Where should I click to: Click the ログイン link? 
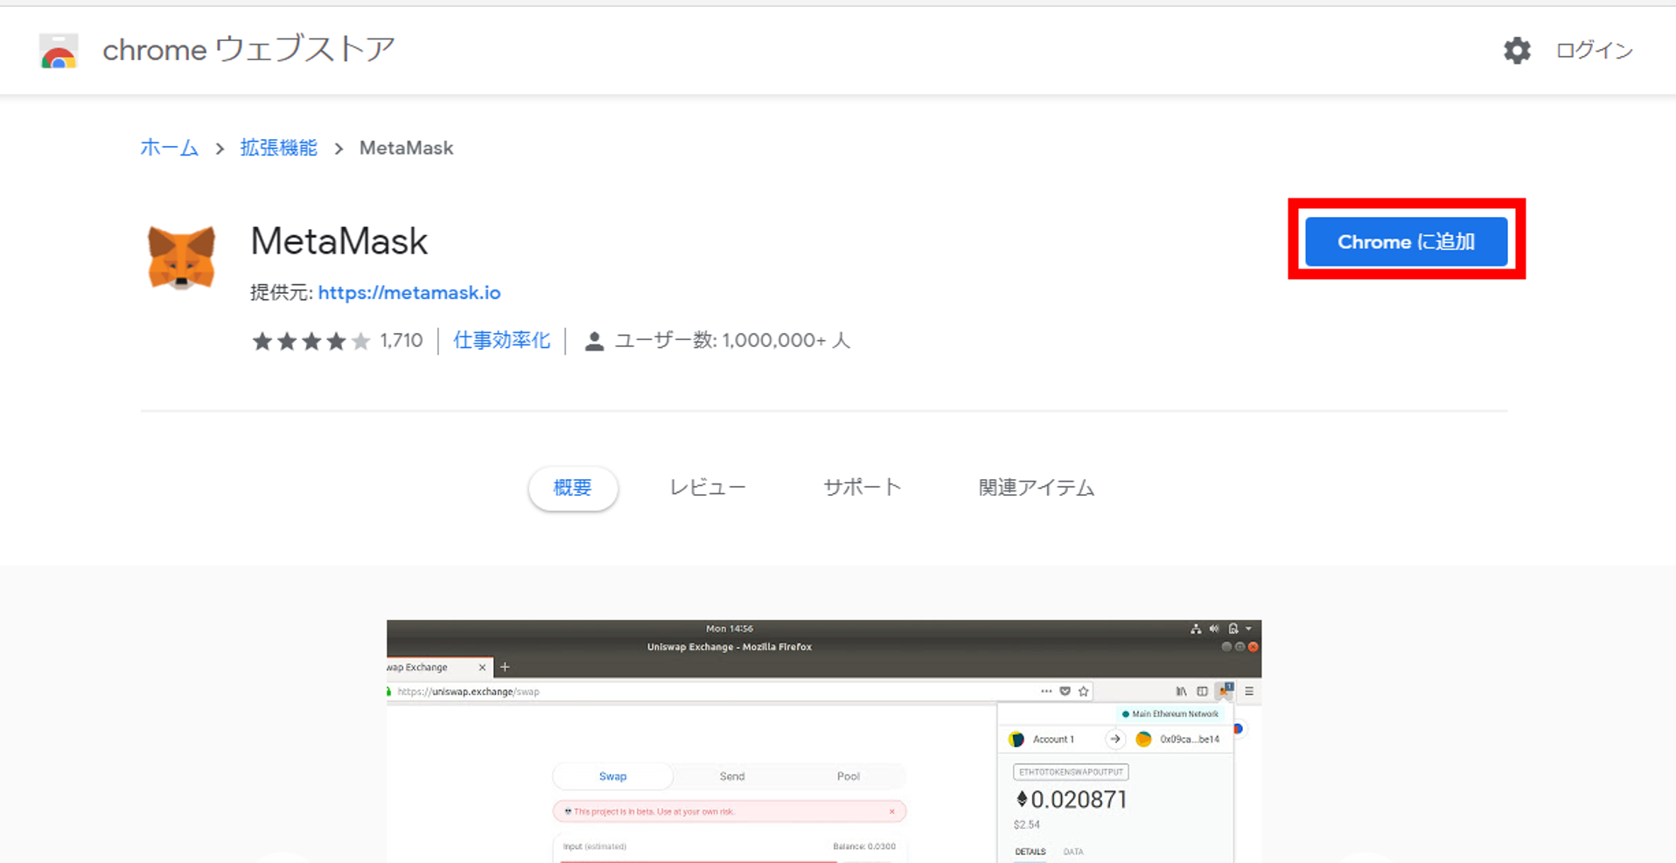[x=1594, y=51]
